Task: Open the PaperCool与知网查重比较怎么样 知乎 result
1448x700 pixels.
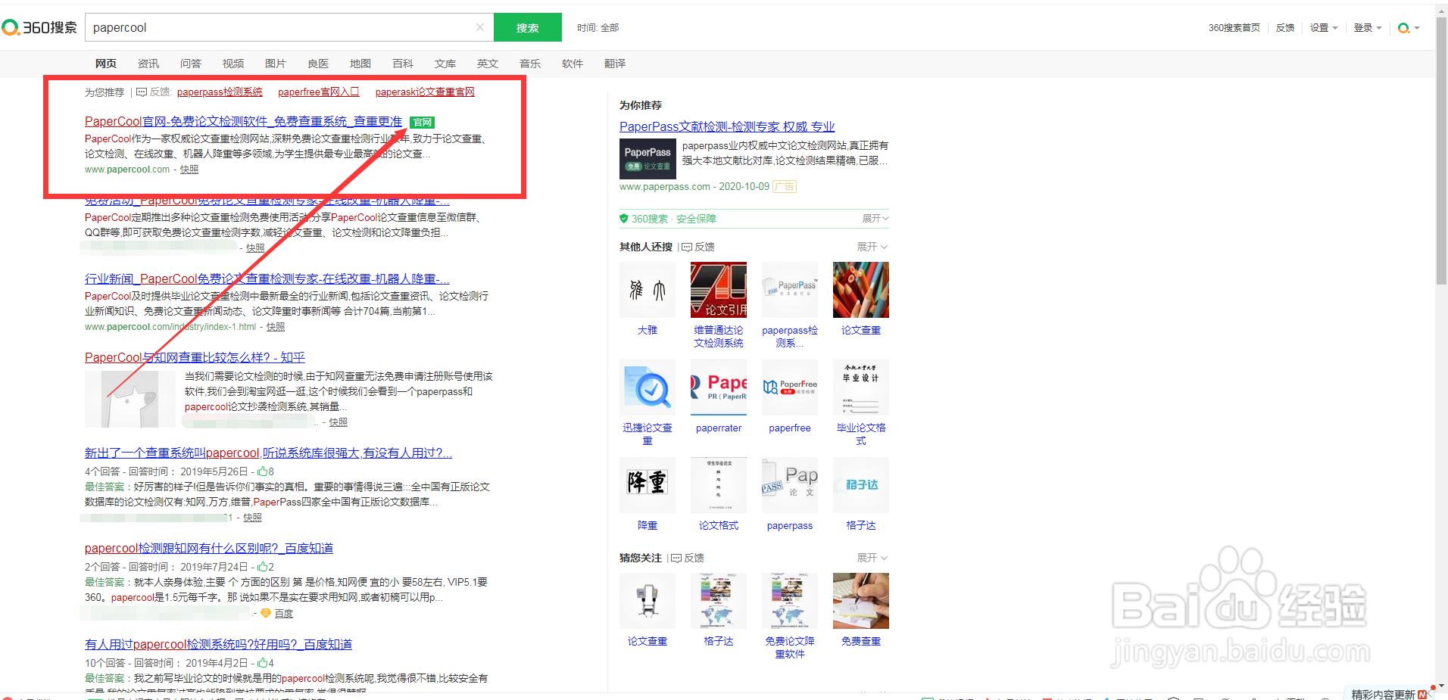Action: 195,357
